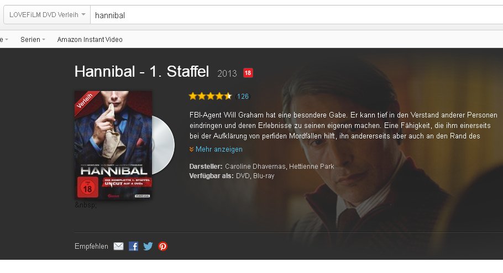
Task: Open the Amazon Instant Video tab
Action: [x=90, y=40]
